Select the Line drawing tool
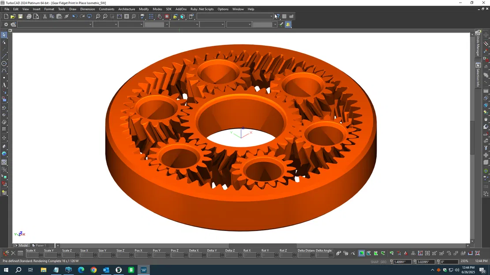 (x=4, y=56)
